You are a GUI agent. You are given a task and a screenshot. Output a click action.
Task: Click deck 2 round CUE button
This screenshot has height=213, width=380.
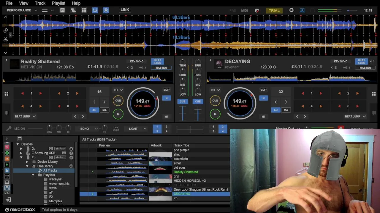tap(215, 101)
